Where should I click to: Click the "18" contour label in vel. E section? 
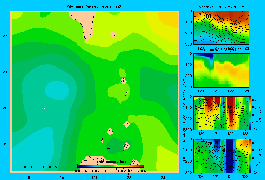[x=209, y=152]
